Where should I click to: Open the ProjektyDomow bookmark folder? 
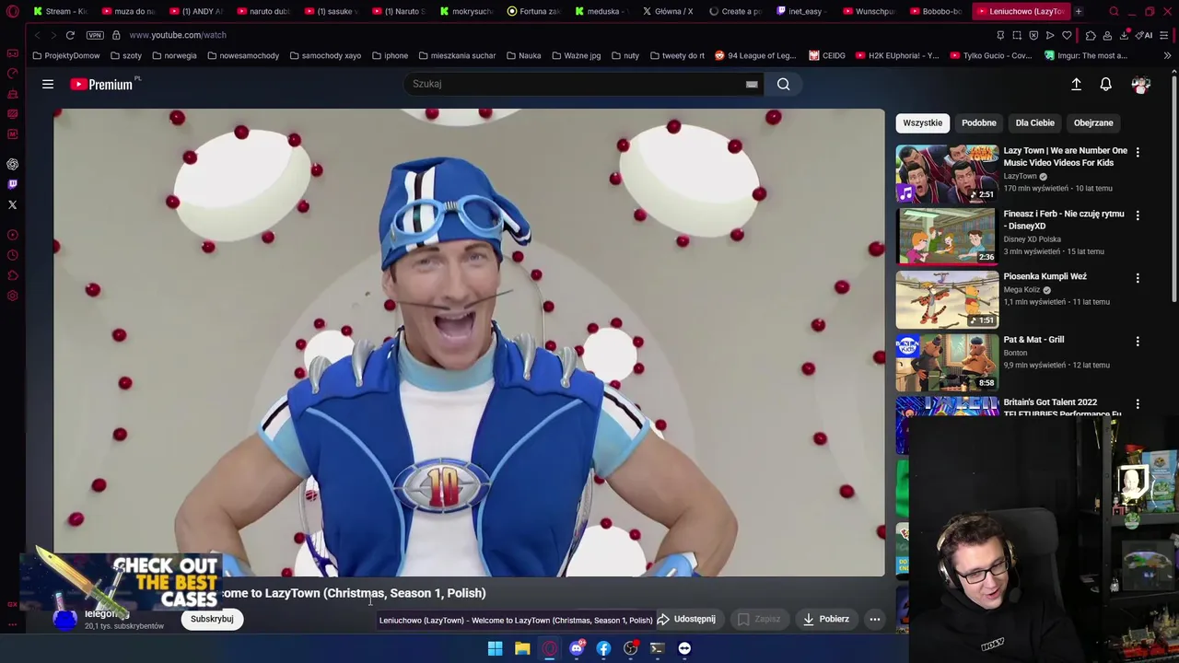[x=66, y=55]
